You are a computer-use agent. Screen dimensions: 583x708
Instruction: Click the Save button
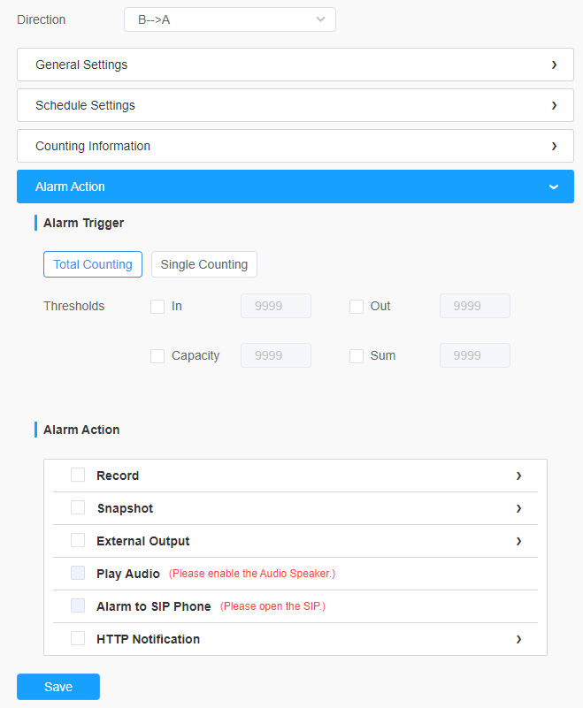pos(58,687)
